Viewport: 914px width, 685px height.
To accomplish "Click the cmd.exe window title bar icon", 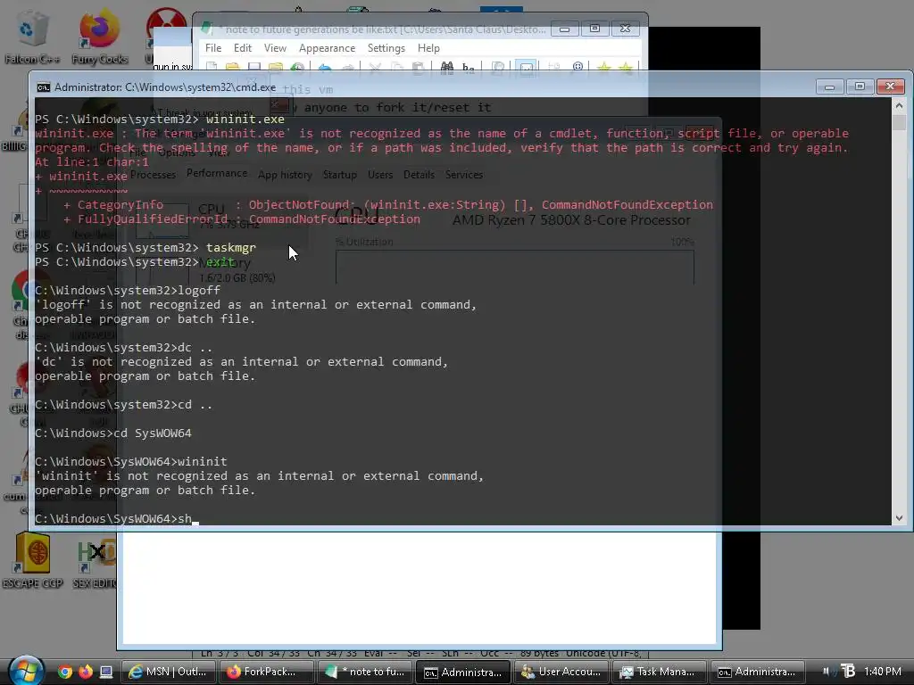I will (x=43, y=87).
